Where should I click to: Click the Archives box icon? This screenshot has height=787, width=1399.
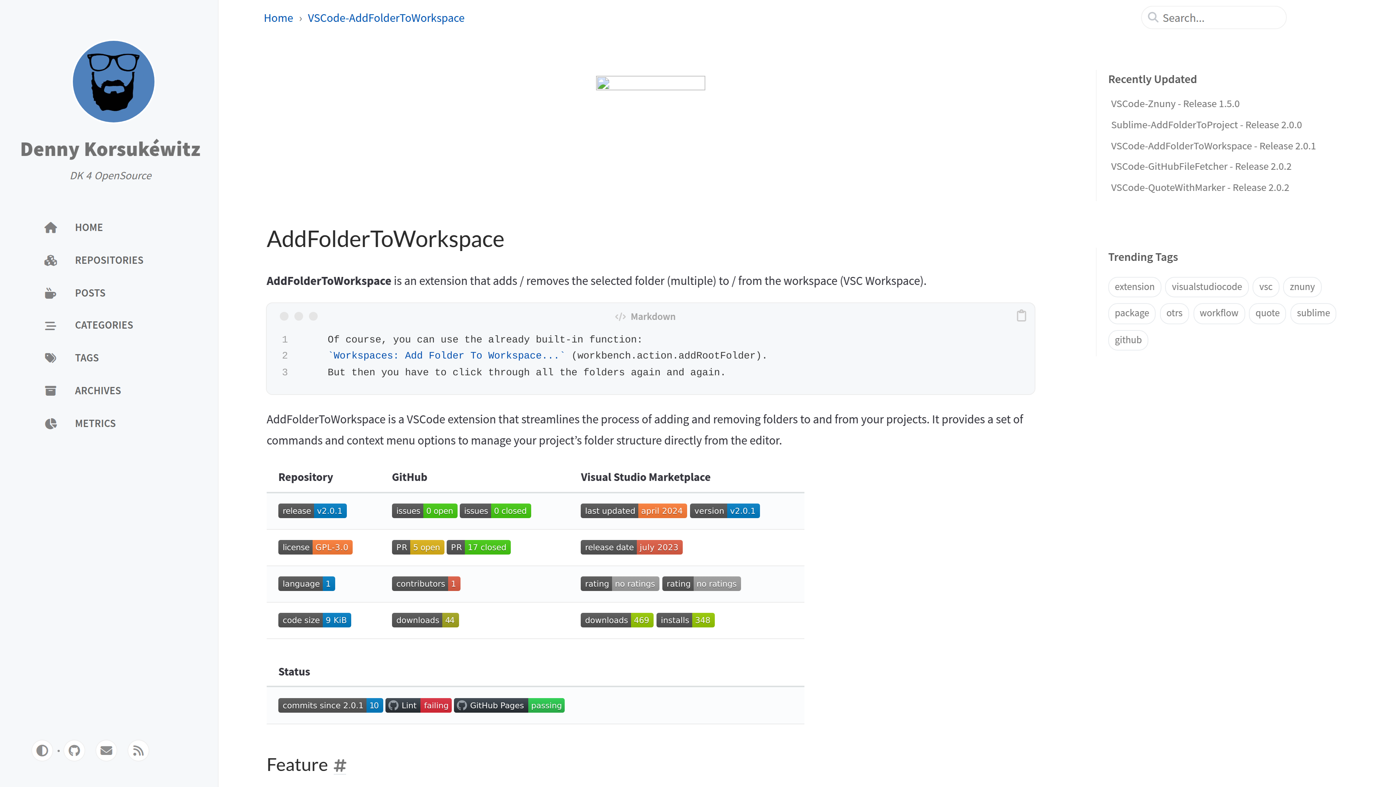click(x=51, y=391)
